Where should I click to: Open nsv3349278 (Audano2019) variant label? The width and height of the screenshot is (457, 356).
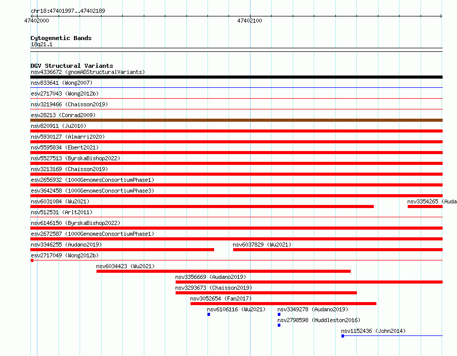pyautogui.click(x=313, y=309)
